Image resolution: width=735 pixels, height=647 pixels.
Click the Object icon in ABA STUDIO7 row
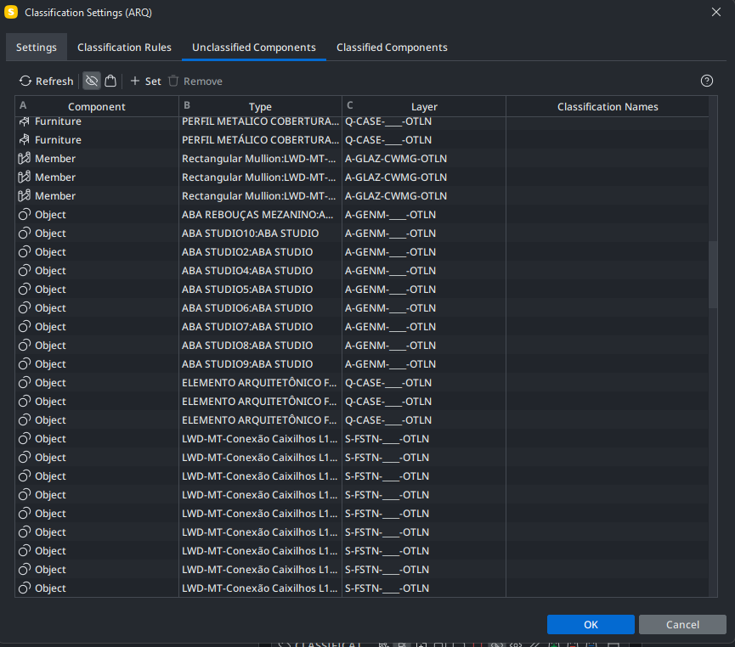[25, 327]
